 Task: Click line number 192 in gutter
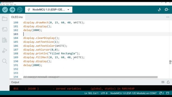(x=16, y=69)
